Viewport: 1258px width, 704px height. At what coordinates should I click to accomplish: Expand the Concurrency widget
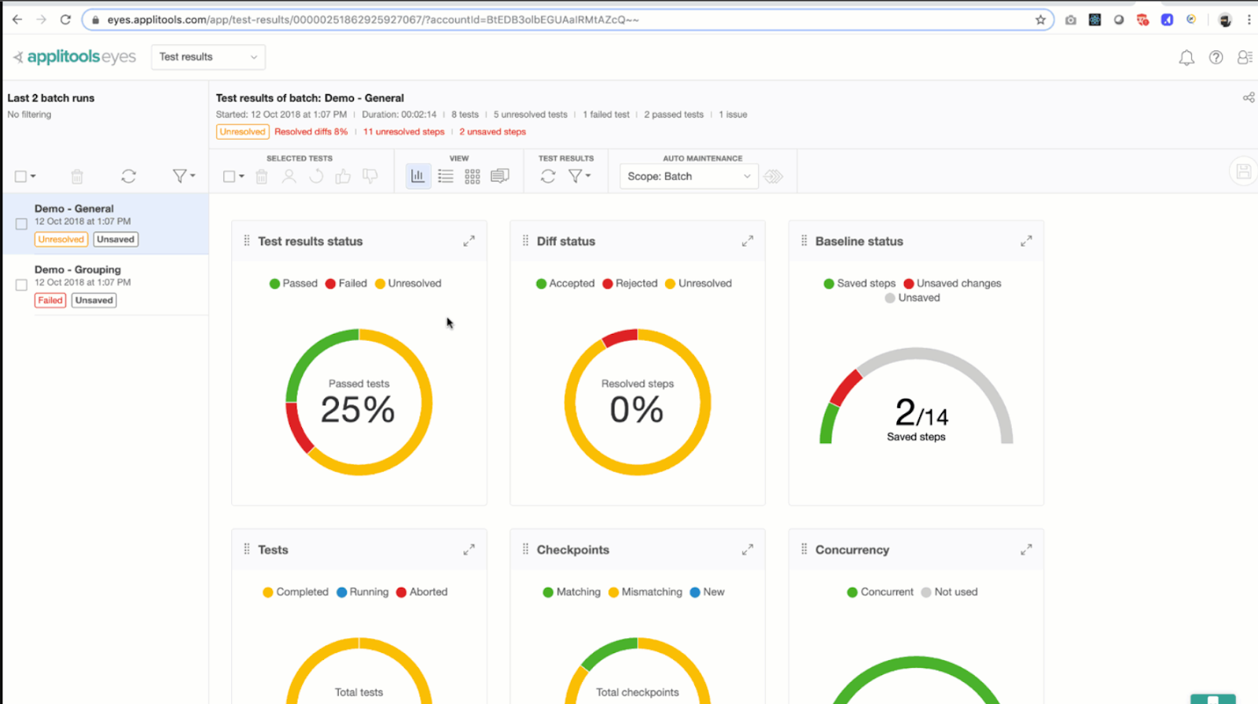[1026, 550]
